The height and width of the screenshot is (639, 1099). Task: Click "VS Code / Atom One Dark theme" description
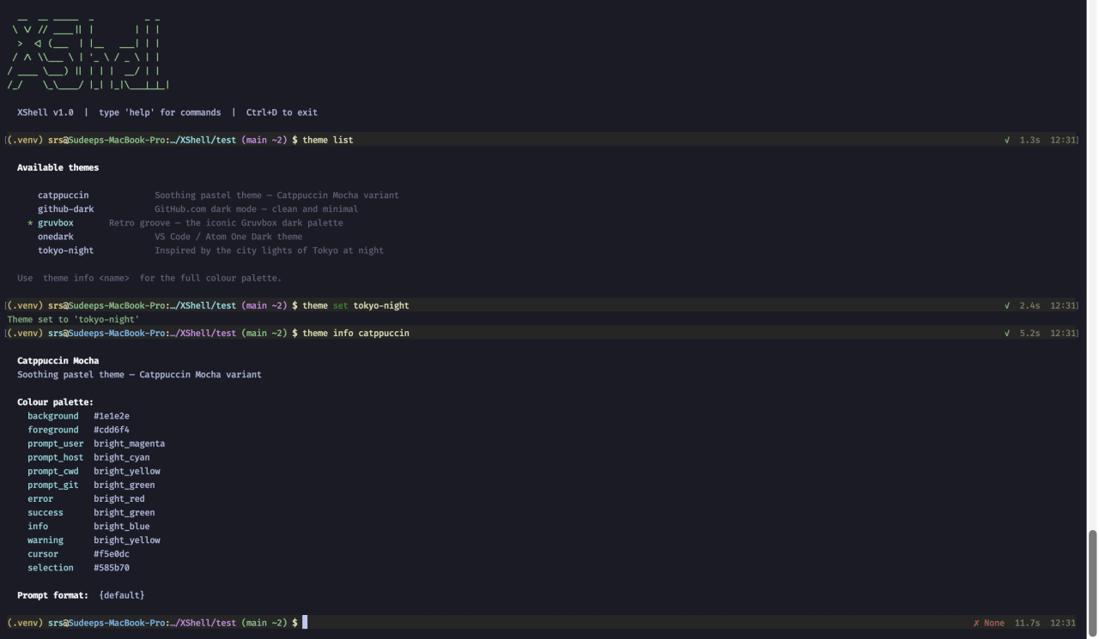[x=228, y=237]
